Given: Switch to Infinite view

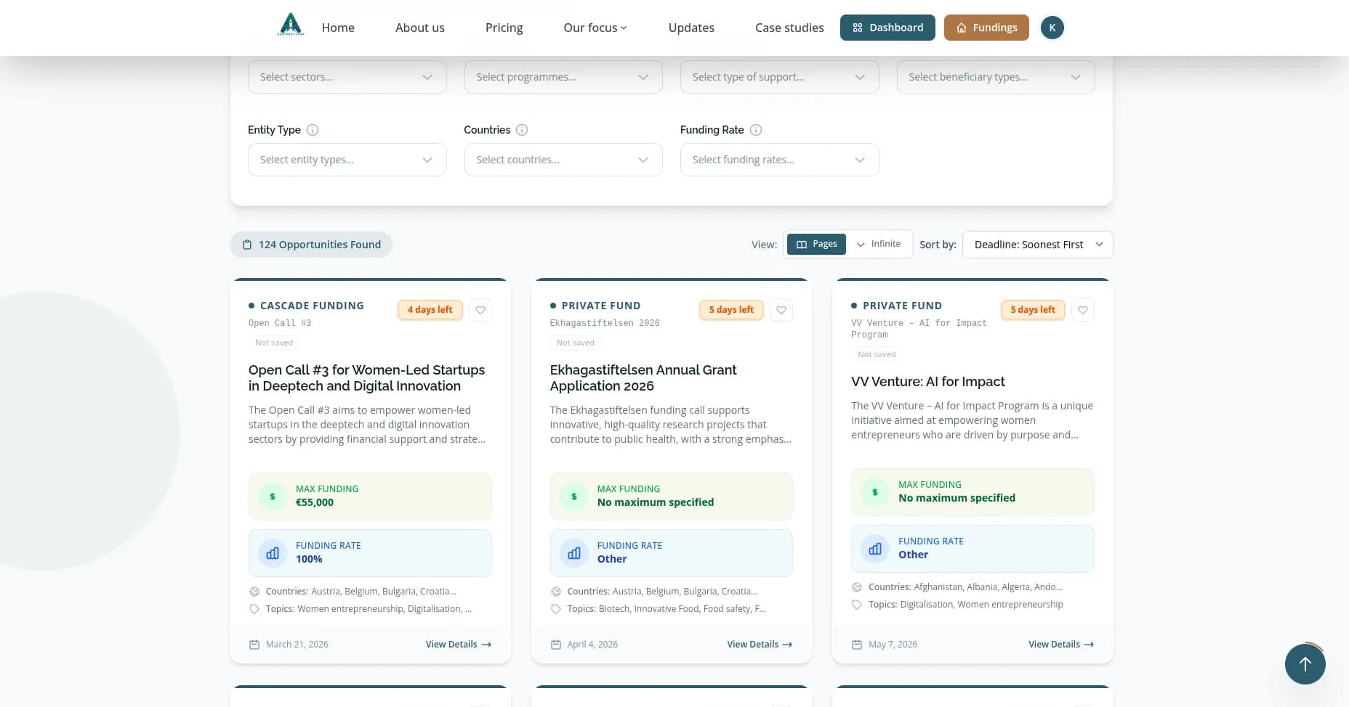Looking at the screenshot, I should pyautogui.click(x=878, y=244).
